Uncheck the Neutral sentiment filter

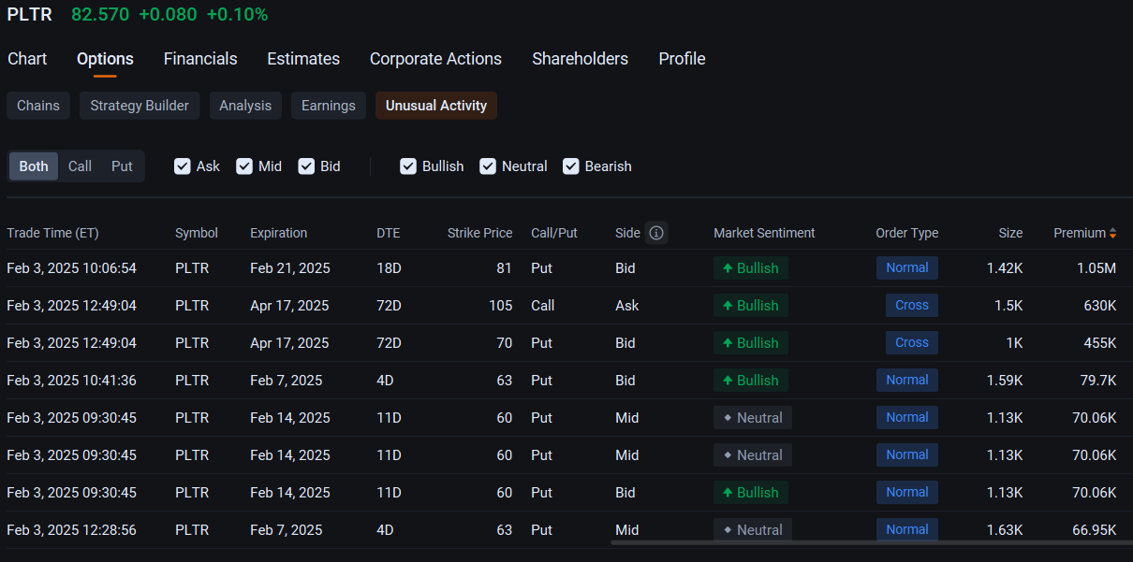point(488,166)
